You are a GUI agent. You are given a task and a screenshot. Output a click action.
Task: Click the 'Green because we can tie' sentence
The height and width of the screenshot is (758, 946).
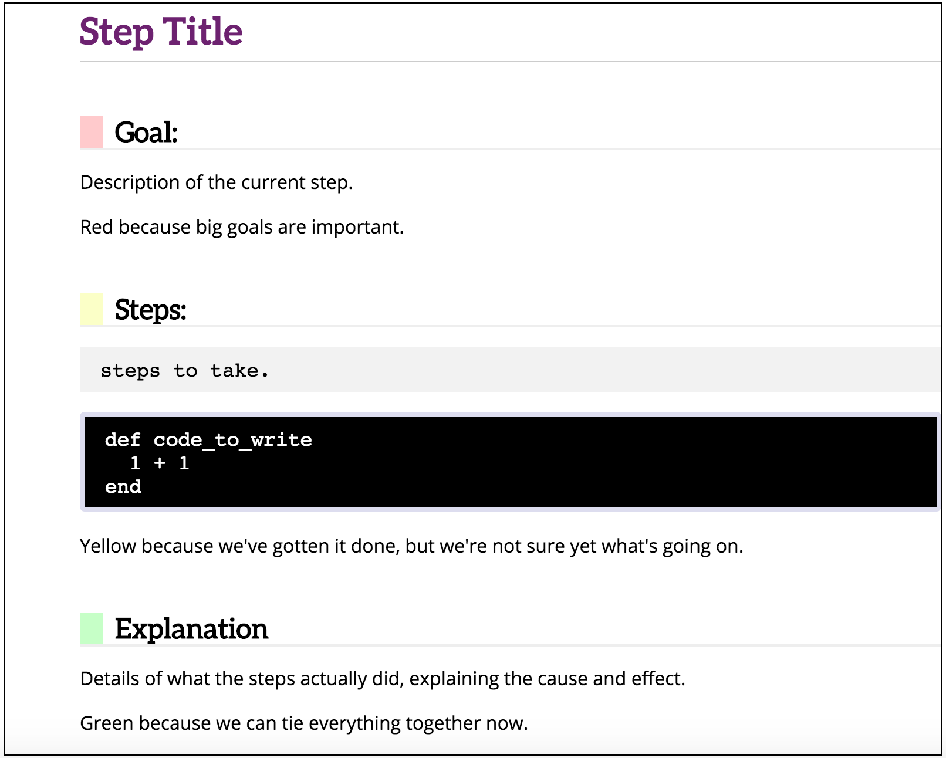click(x=304, y=723)
